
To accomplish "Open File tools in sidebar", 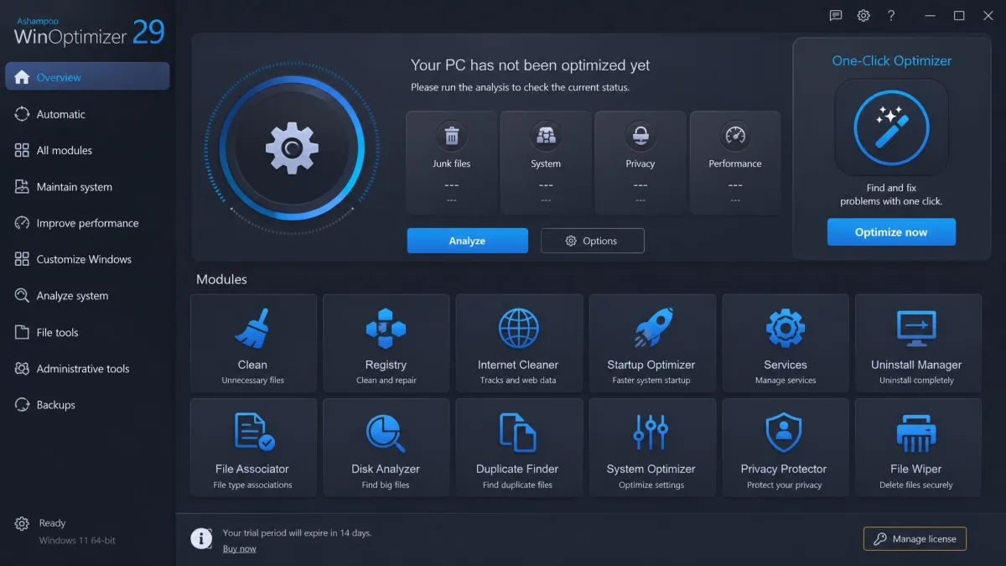I will point(87,332).
